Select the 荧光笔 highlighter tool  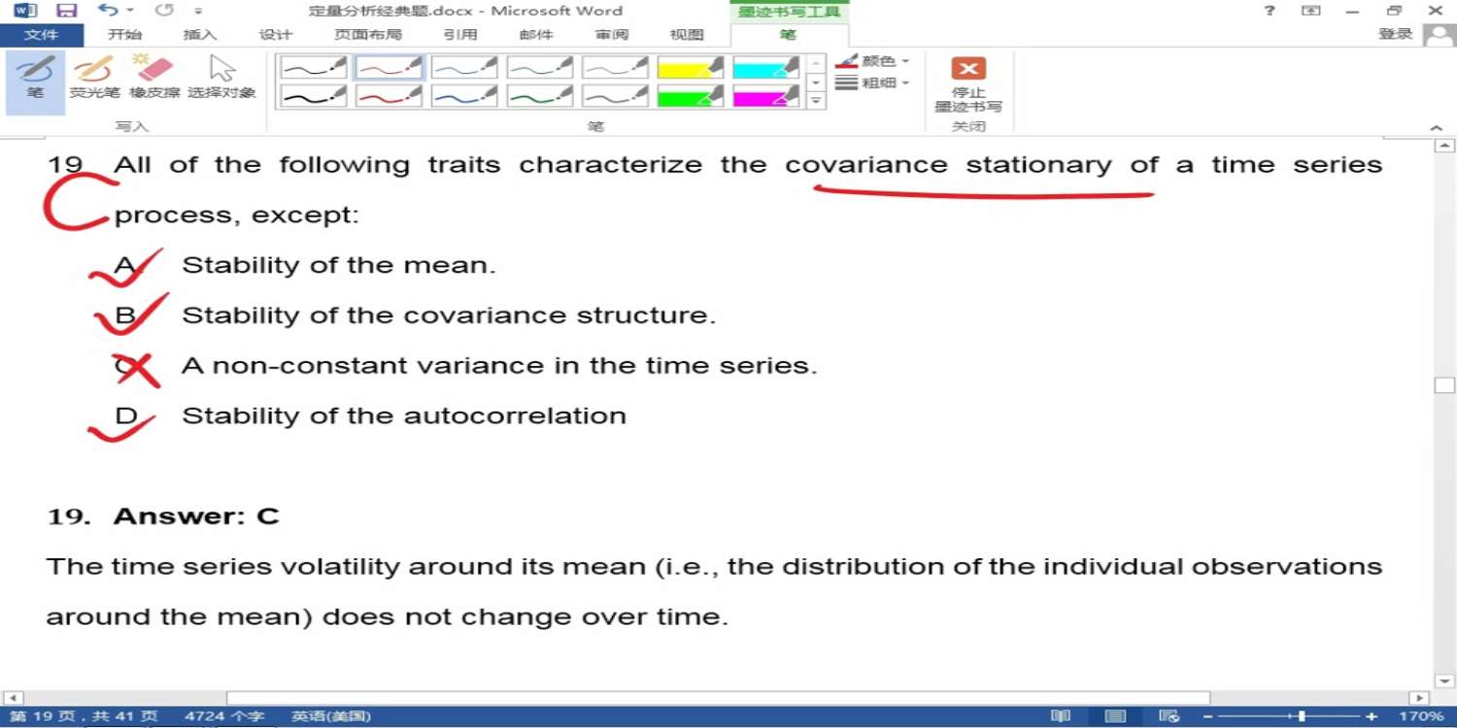(x=94, y=78)
